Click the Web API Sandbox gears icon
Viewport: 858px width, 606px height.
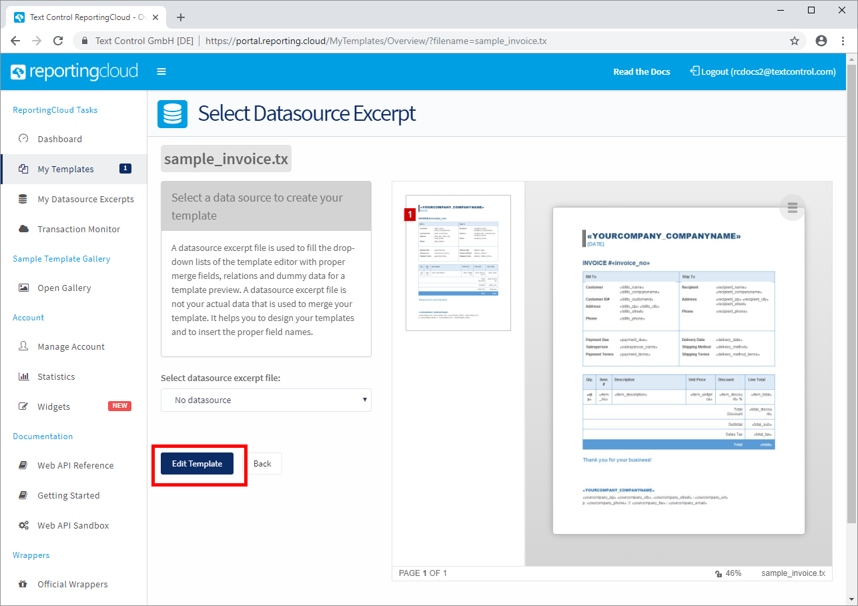click(x=23, y=525)
